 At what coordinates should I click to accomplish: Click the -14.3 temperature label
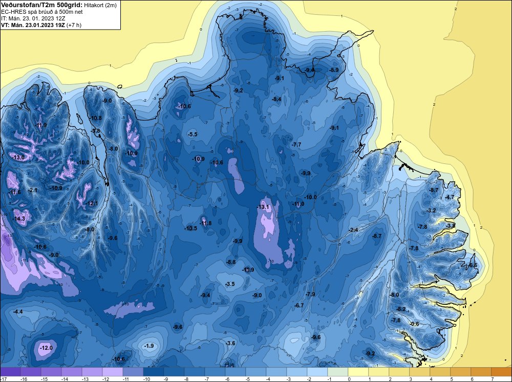coord(19,219)
